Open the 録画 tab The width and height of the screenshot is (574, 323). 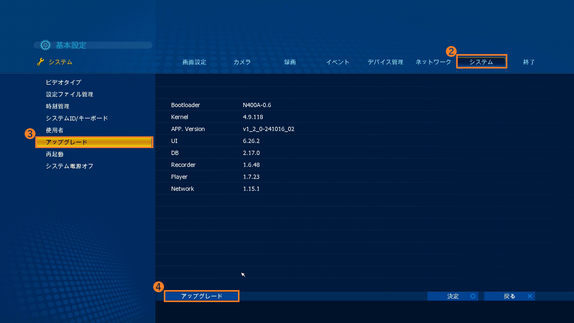click(x=290, y=62)
